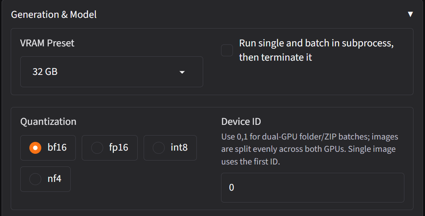
Task: Click the fp16 text label
Action: click(x=118, y=147)
